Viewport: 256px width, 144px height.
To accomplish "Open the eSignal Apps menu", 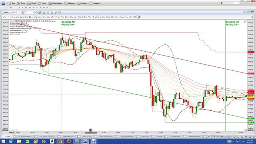I will pos(55,3).
